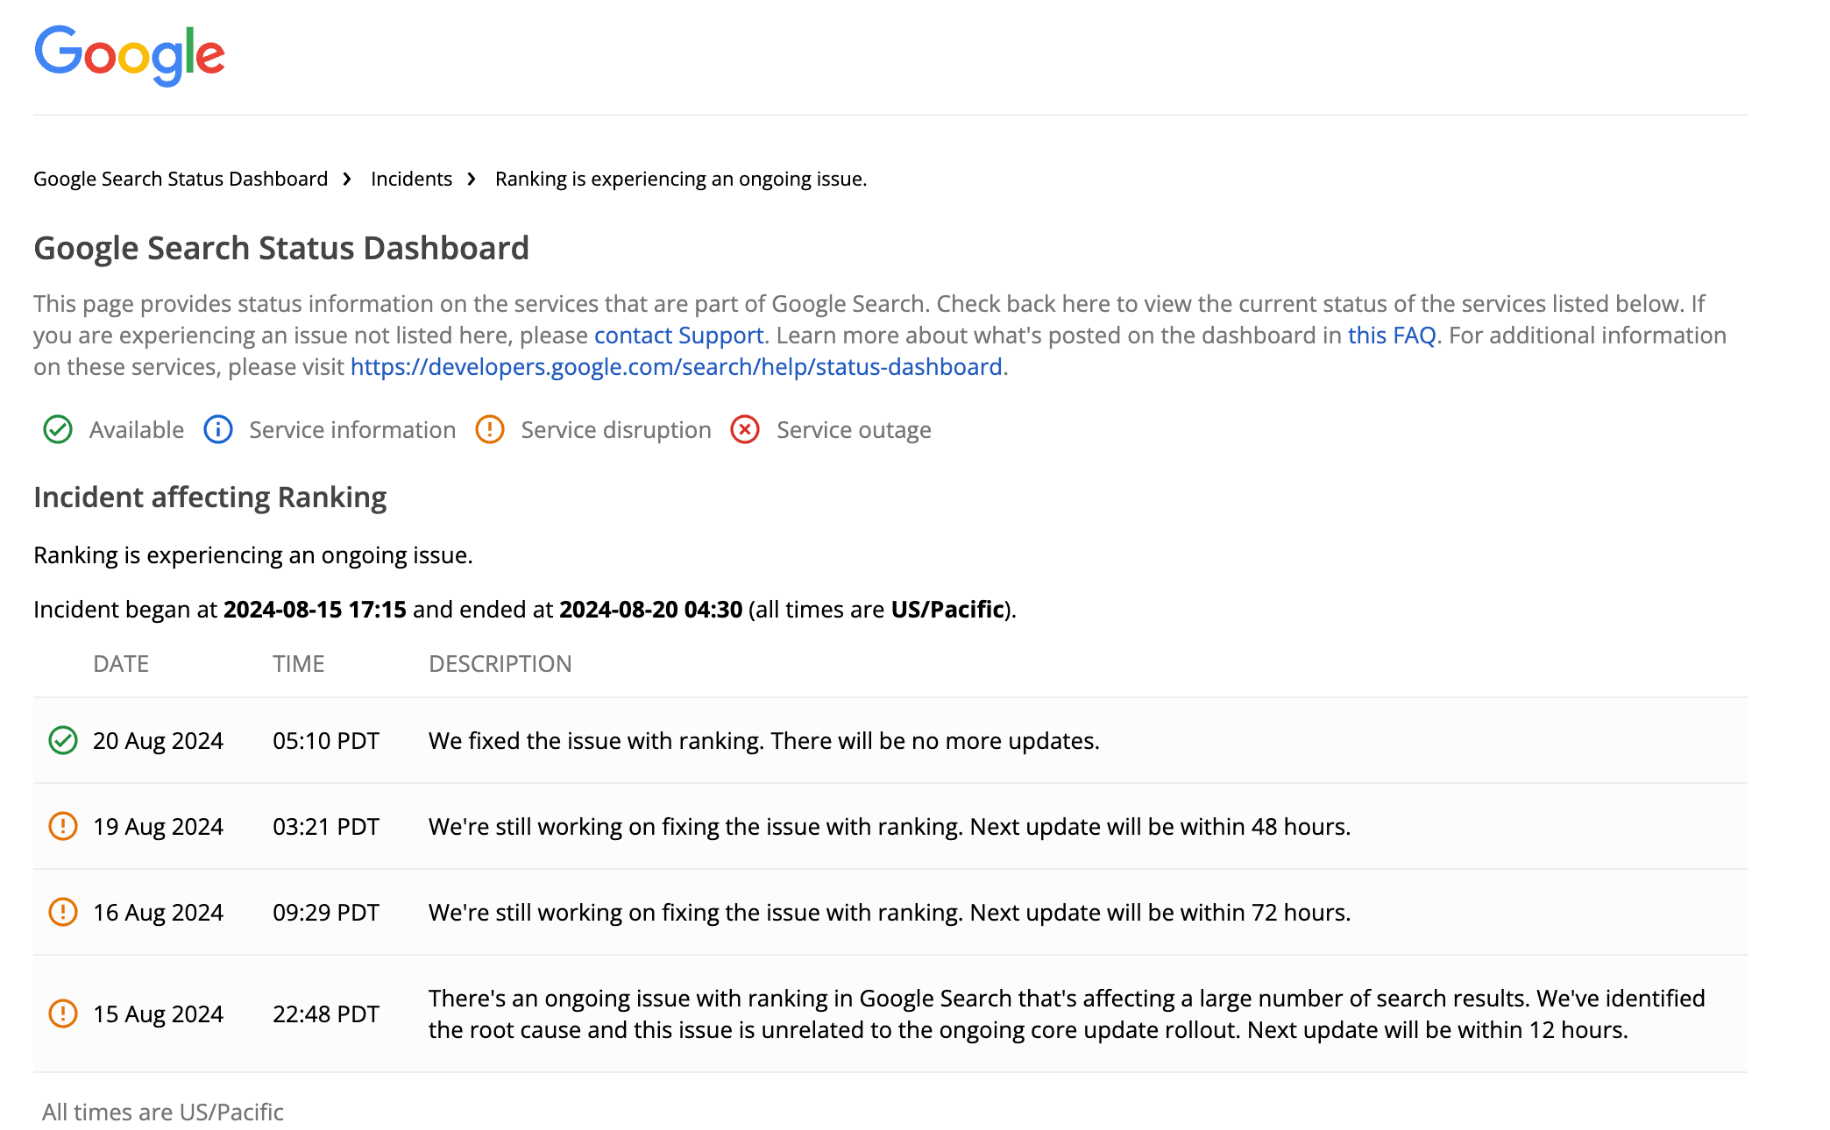Select the DESCRIPTION column header
The width and height of the screenshot is (1830, 1130).
pos(500,663)
